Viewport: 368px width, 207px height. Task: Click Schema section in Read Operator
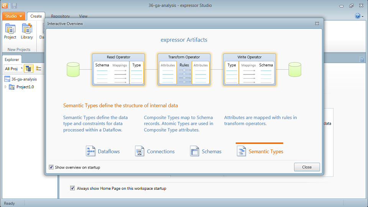(102, 72)
